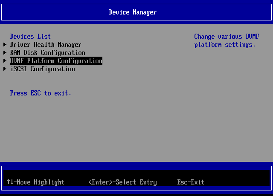
Task: Click the triangle next to RAM Disk Configuration
Action: pos(5,53)
